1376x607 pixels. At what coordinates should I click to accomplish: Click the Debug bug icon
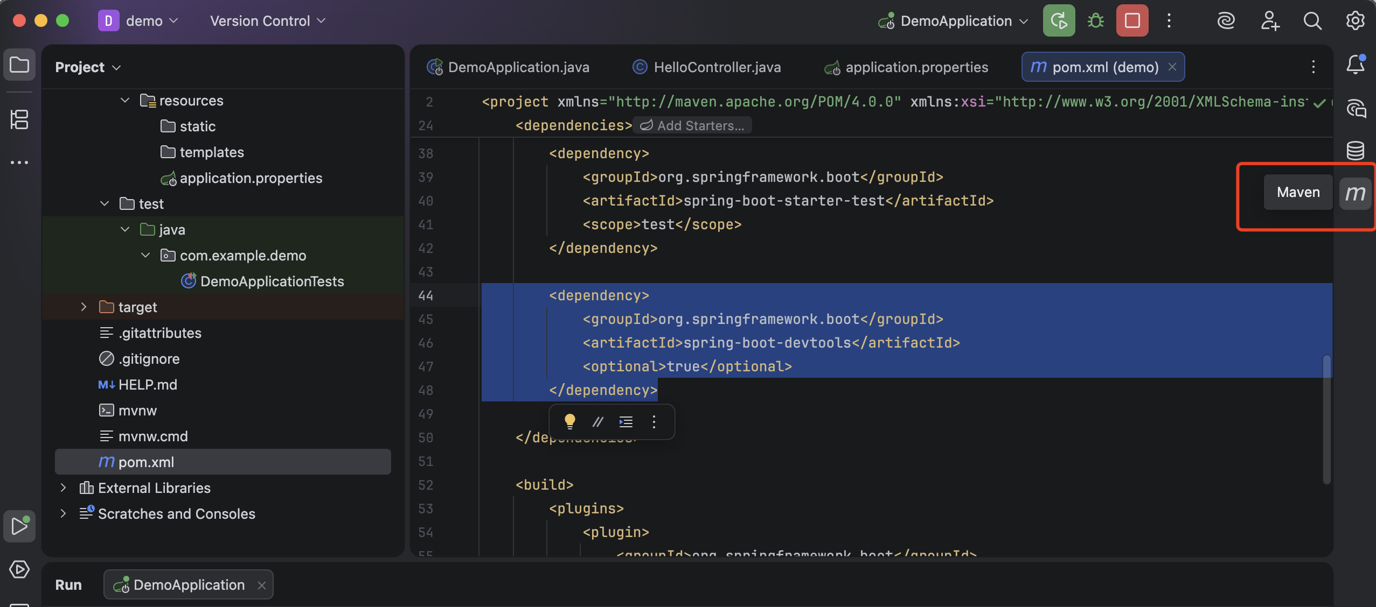1095,21
